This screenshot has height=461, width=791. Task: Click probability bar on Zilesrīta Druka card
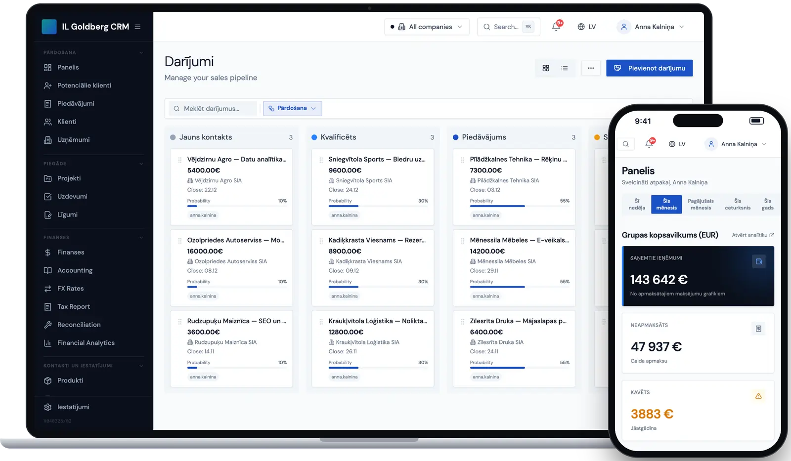(520, 368)
